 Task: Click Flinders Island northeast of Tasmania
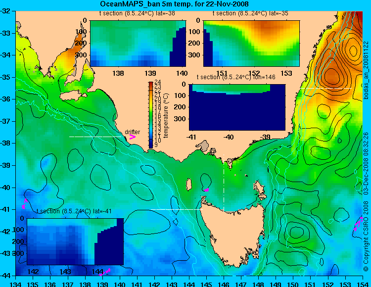point(259,190)
